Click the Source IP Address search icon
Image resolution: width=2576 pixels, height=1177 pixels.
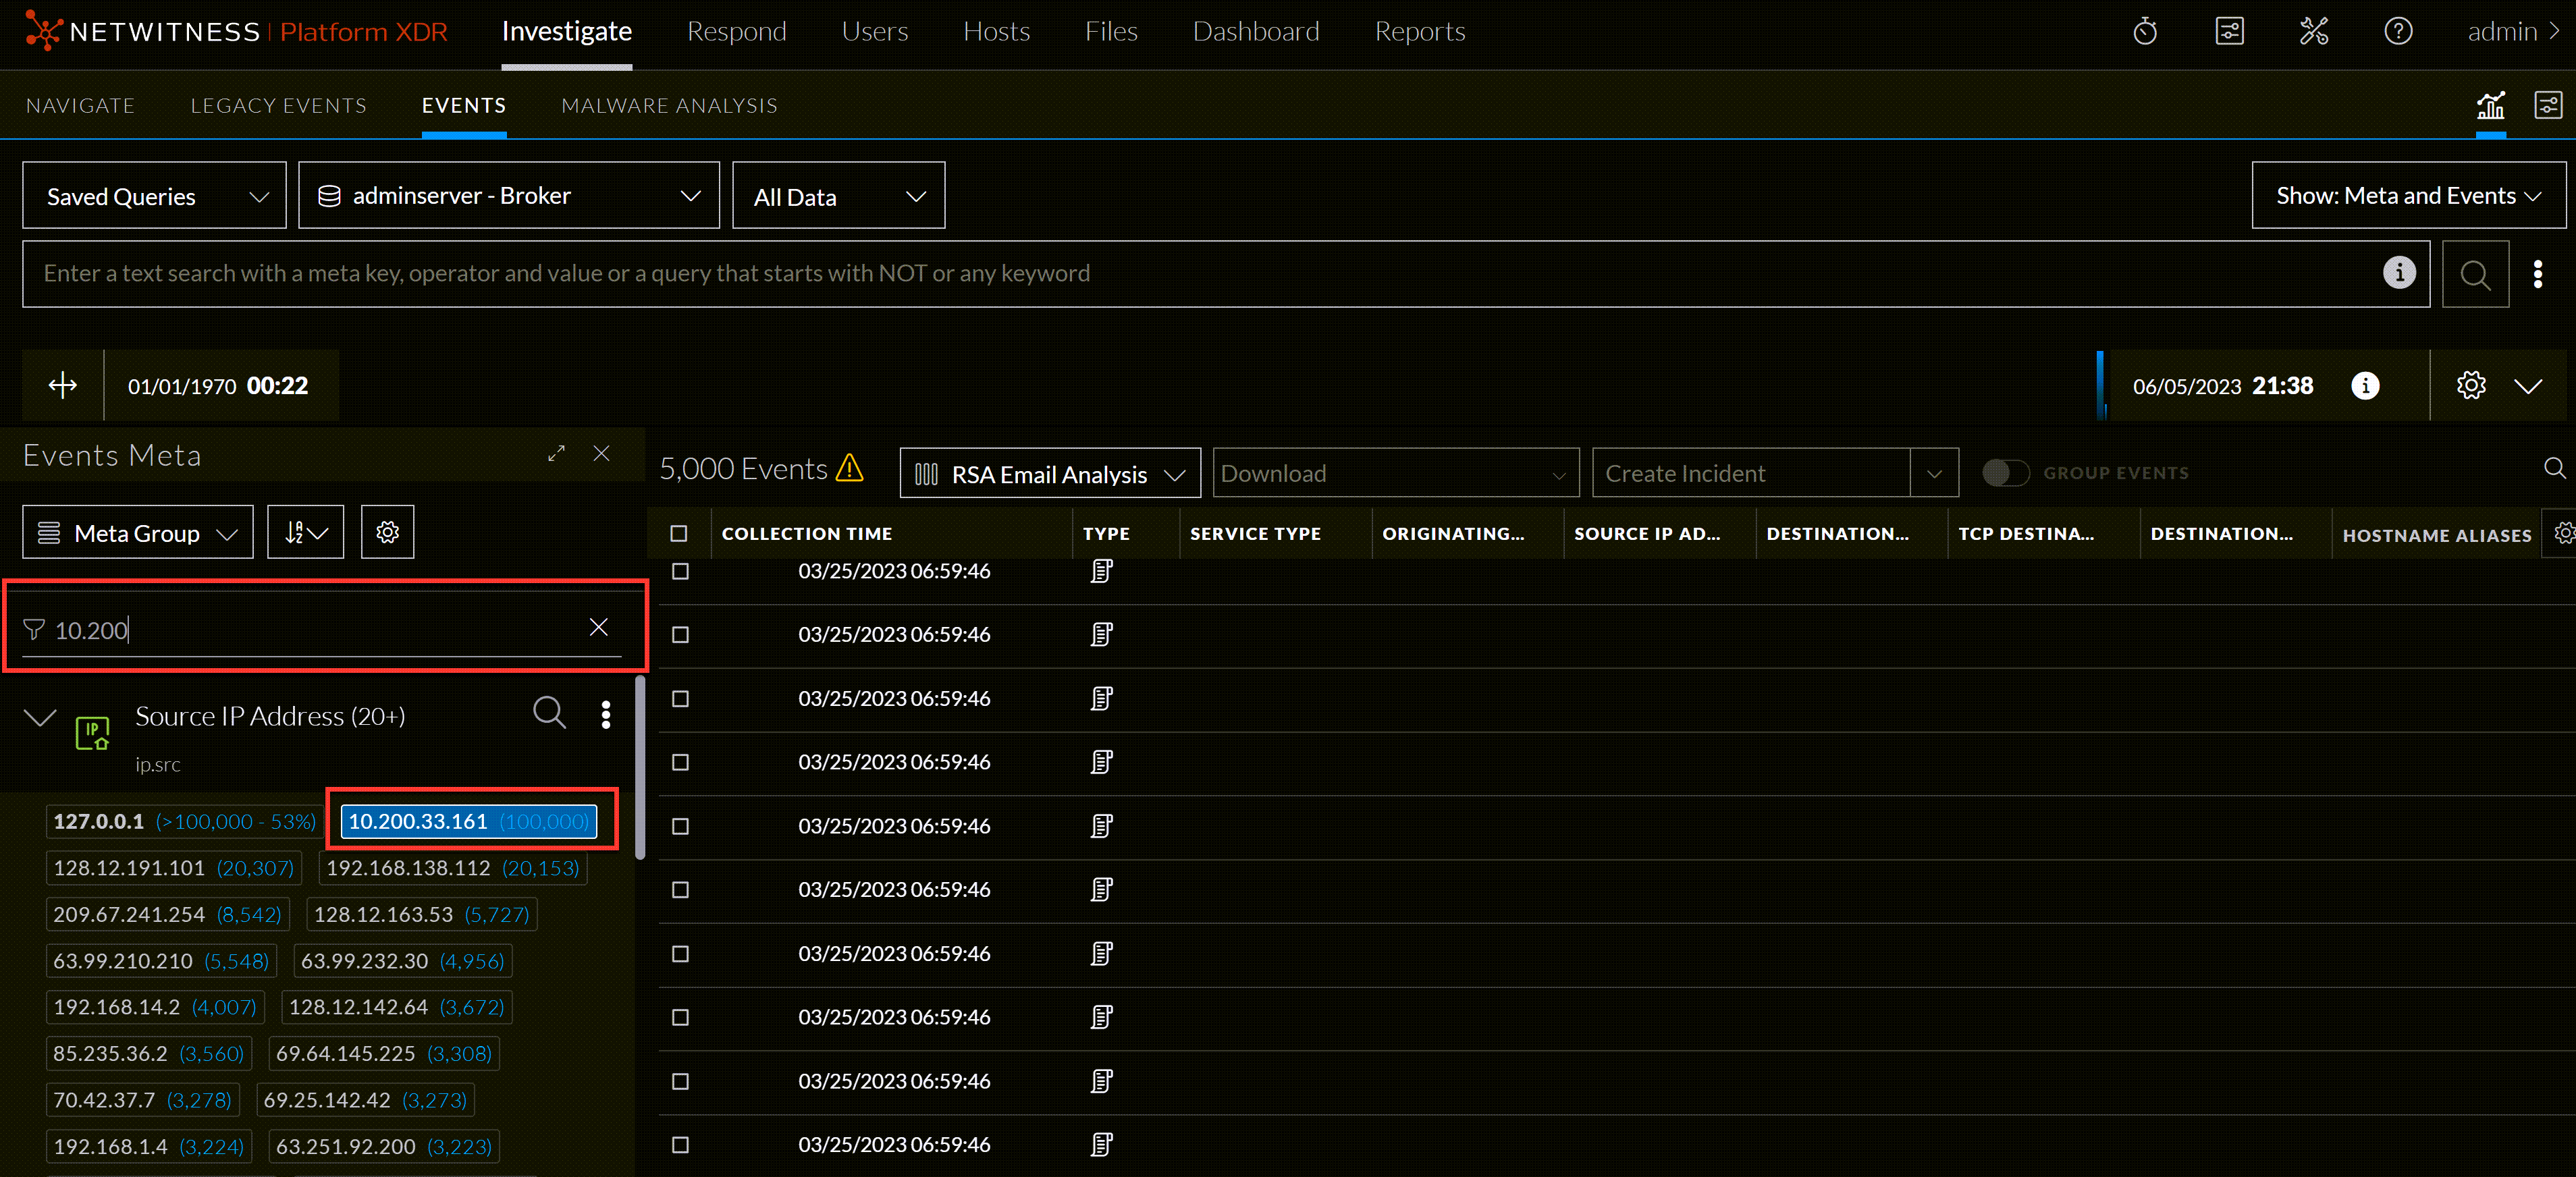(549, 713)
